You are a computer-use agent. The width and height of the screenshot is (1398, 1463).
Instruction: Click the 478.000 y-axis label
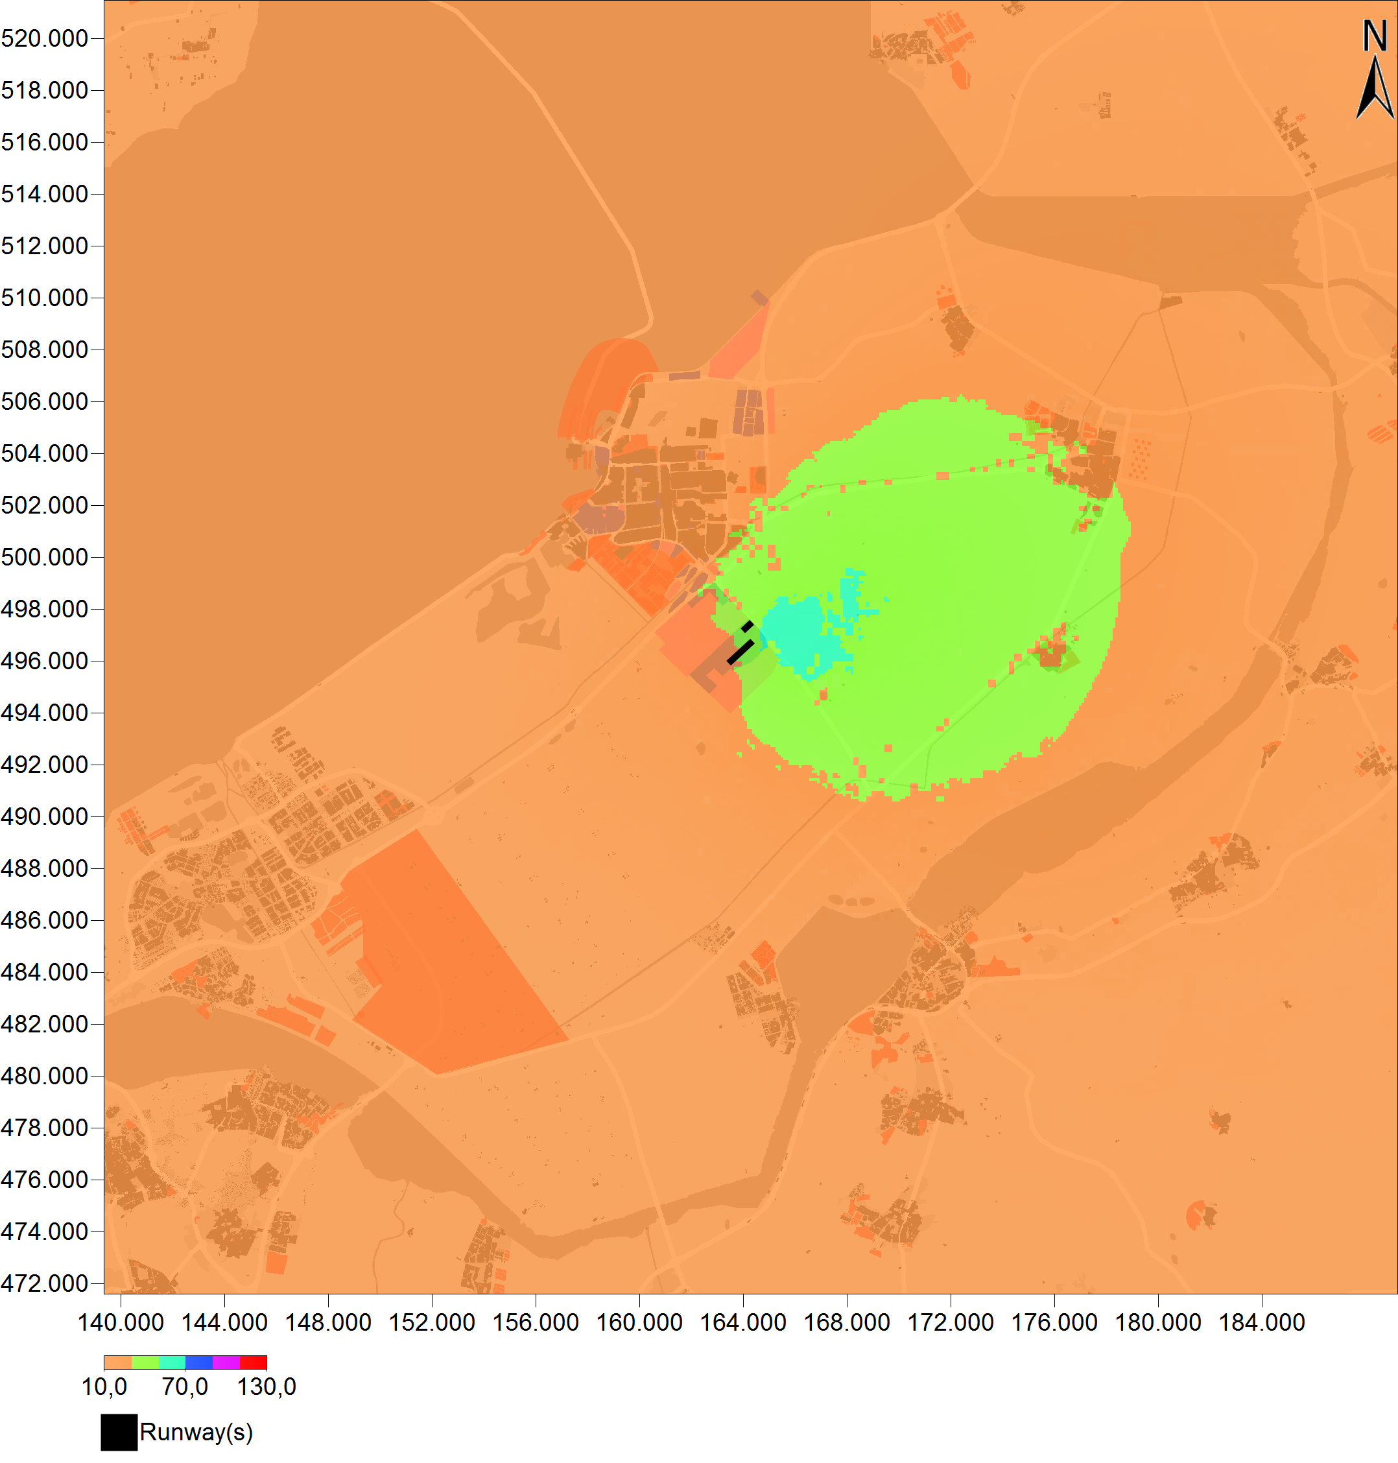[x=45, y=1128]
